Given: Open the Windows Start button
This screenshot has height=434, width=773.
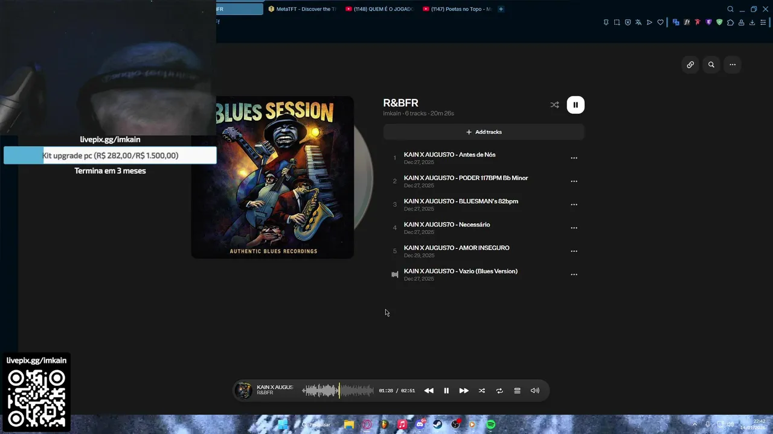Looking at the screenshot, I should tap(282, 424).
